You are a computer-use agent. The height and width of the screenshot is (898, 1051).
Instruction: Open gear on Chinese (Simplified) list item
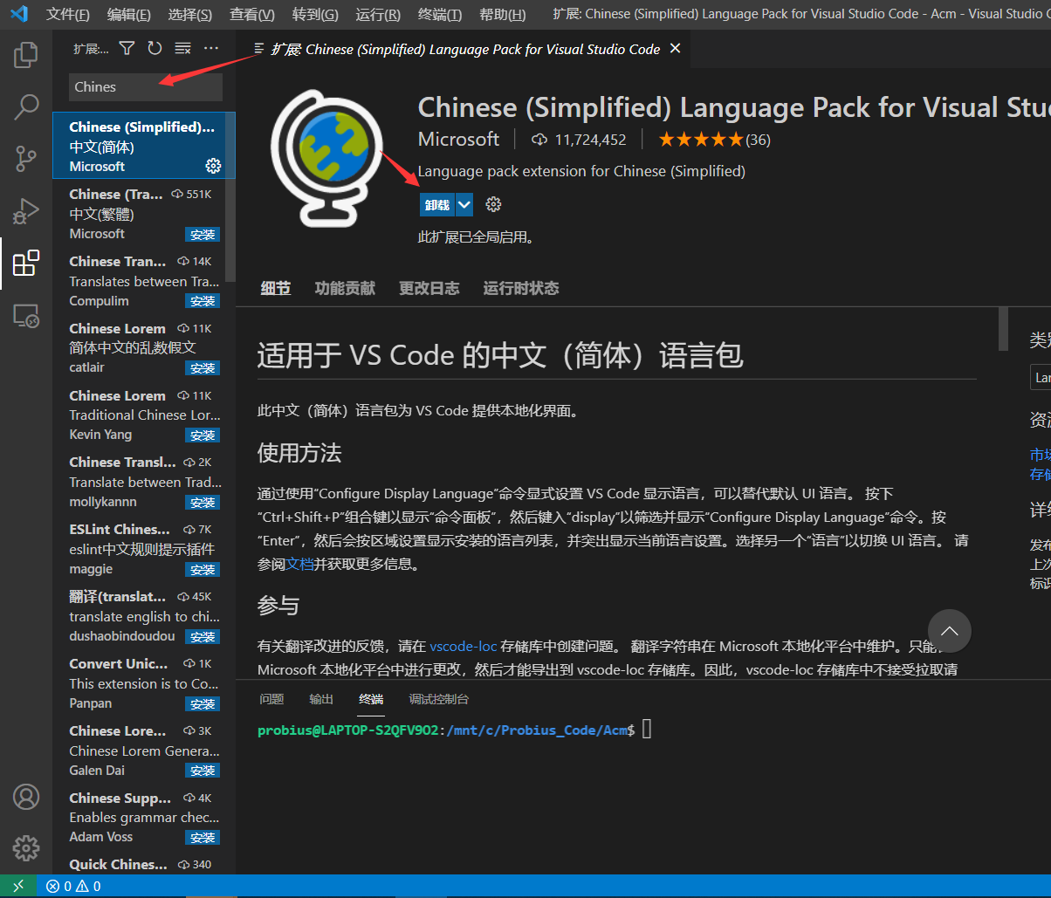tap(213, 166)
